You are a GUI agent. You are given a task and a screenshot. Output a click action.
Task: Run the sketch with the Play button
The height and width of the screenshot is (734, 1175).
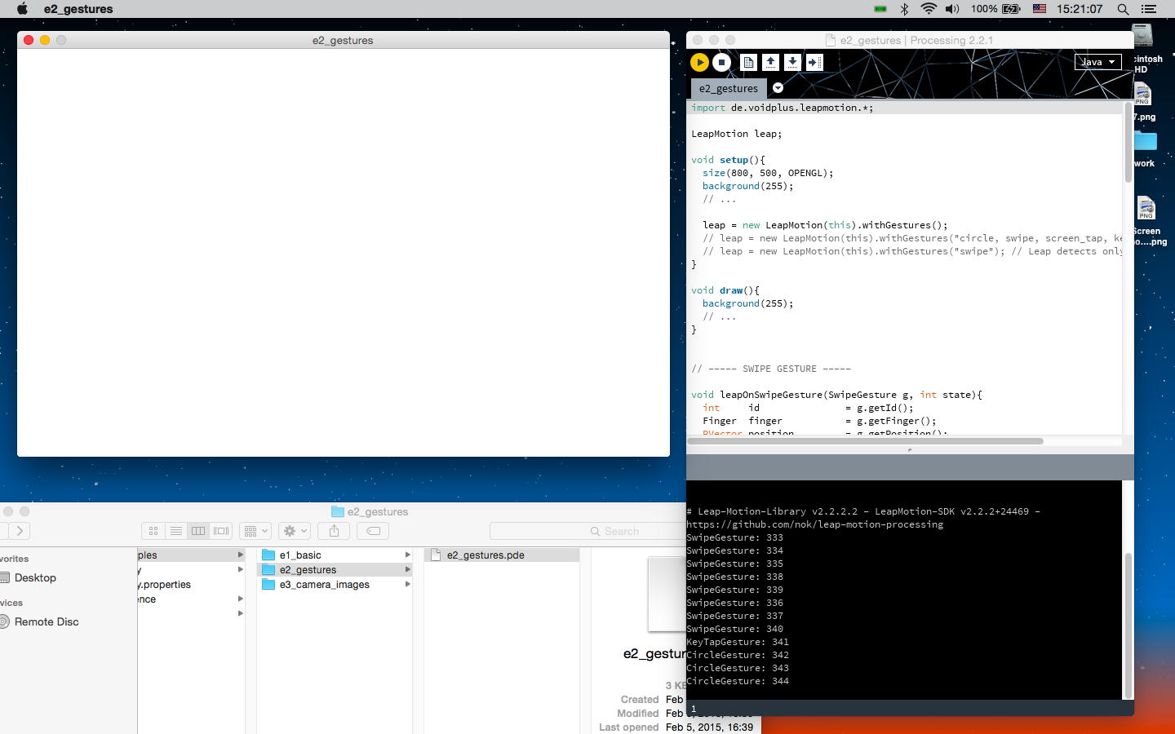point(699,62)
